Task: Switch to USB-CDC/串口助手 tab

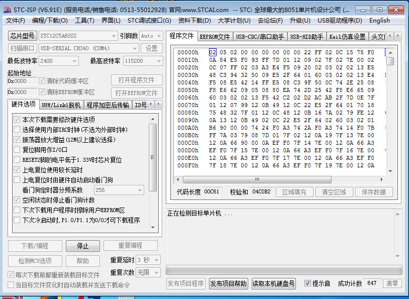Action: coord(260,37)
